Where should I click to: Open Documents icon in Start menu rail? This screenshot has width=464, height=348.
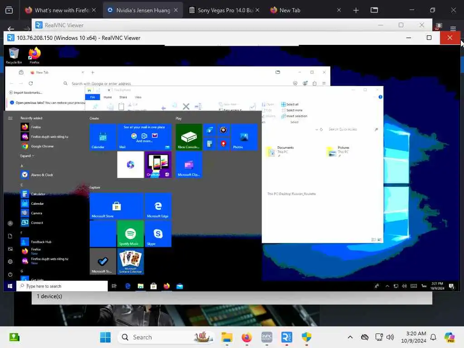click(10, 236)
